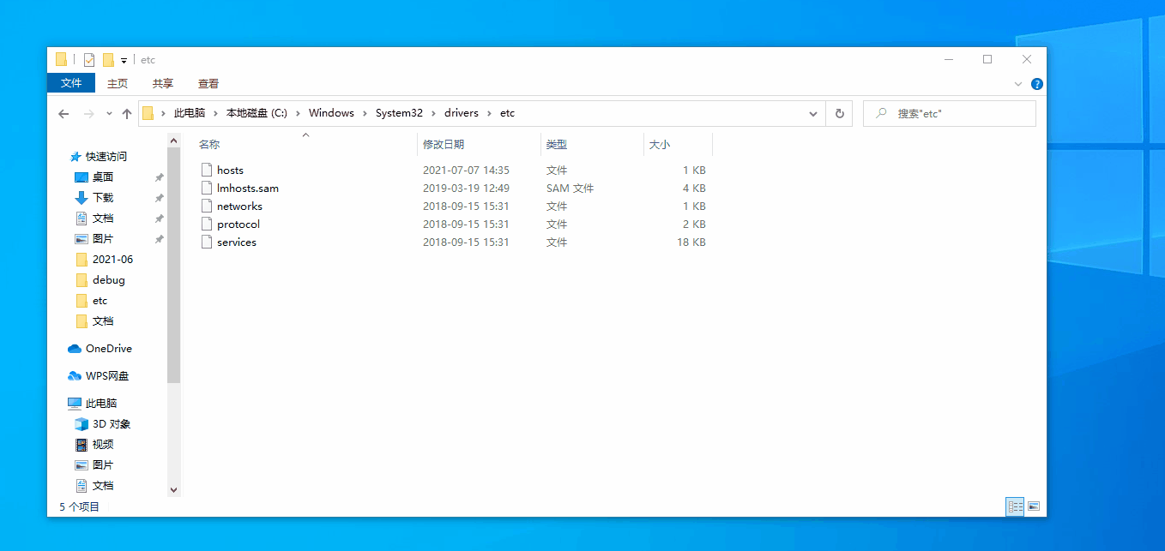Open Explorer help question mark

click(1036, 84)
